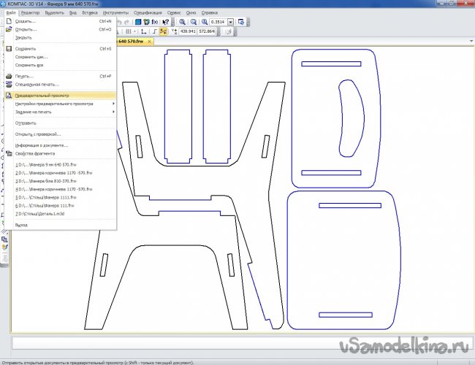Click Выход to exit the application

(22, 225)
